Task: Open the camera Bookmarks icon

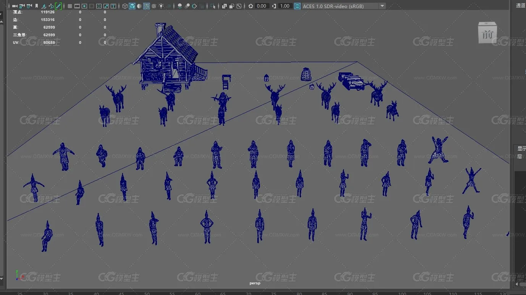Action: [x=37, y=6]
